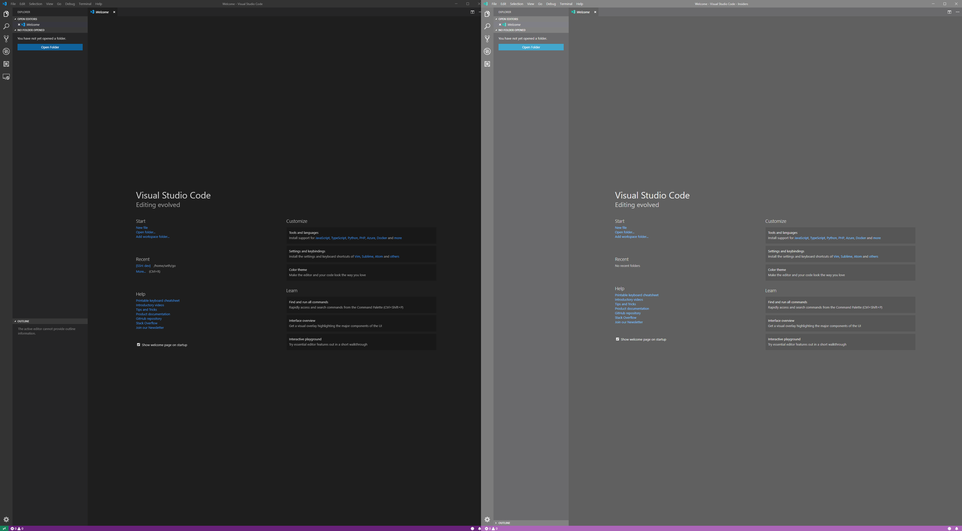Open Interface overview card in left window
This screenshot has width=962, height=531.
pos(361,323)
